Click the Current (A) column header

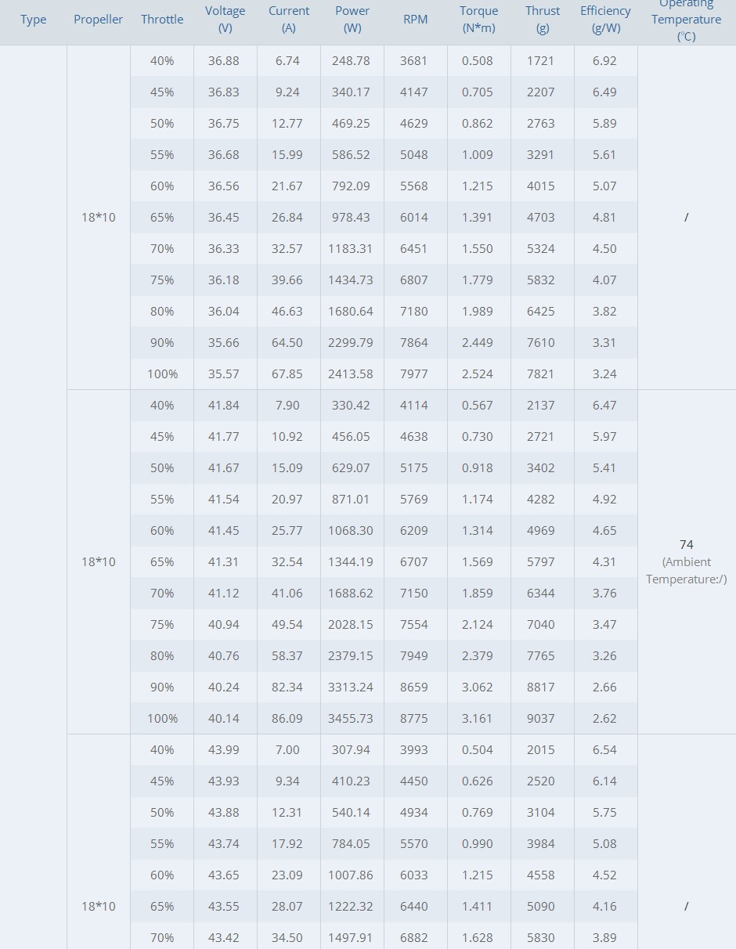(x=289, y=20)
